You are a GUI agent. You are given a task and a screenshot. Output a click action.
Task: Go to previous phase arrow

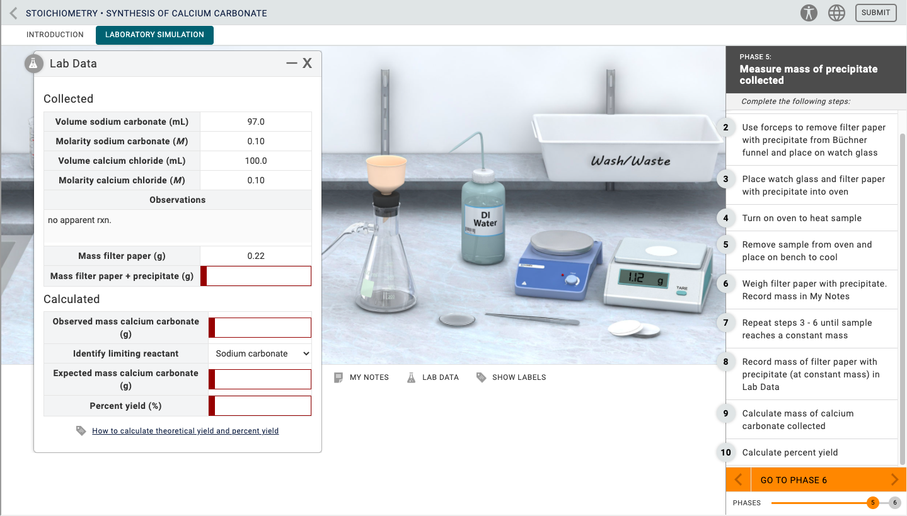click(738, 480)
